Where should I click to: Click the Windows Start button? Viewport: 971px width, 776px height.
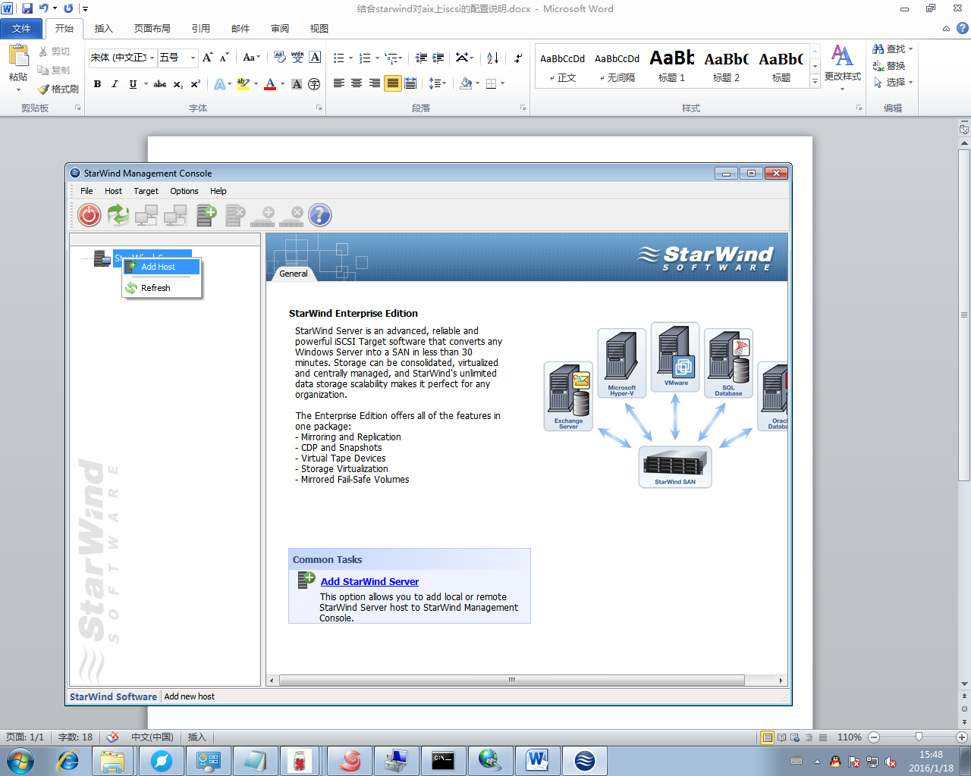coord(20,760)
